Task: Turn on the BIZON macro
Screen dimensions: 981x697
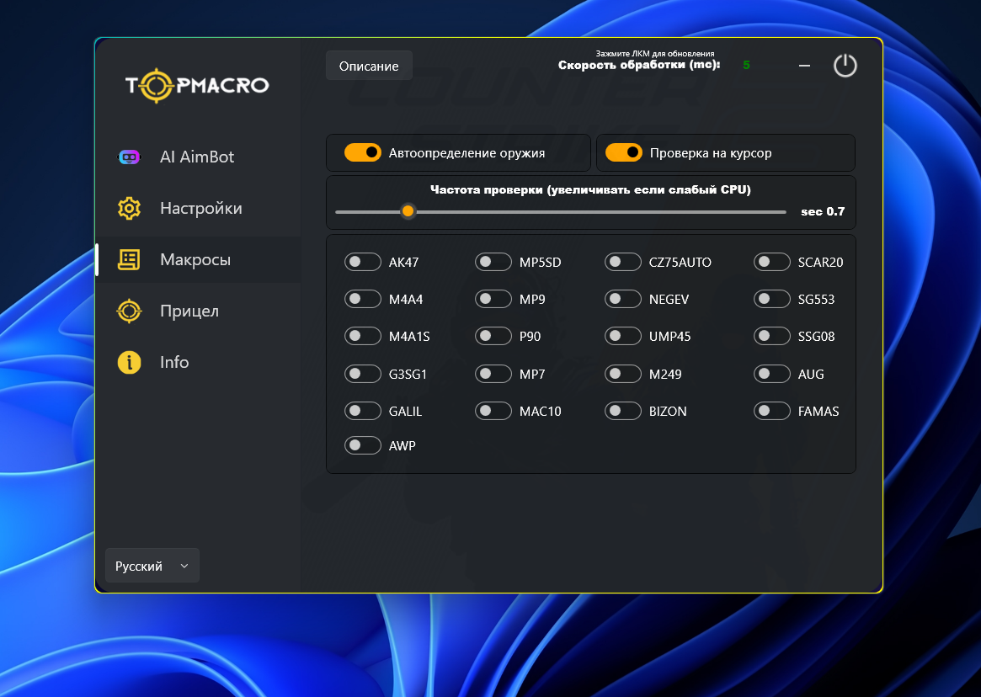Action: click(x=623, y=411)
